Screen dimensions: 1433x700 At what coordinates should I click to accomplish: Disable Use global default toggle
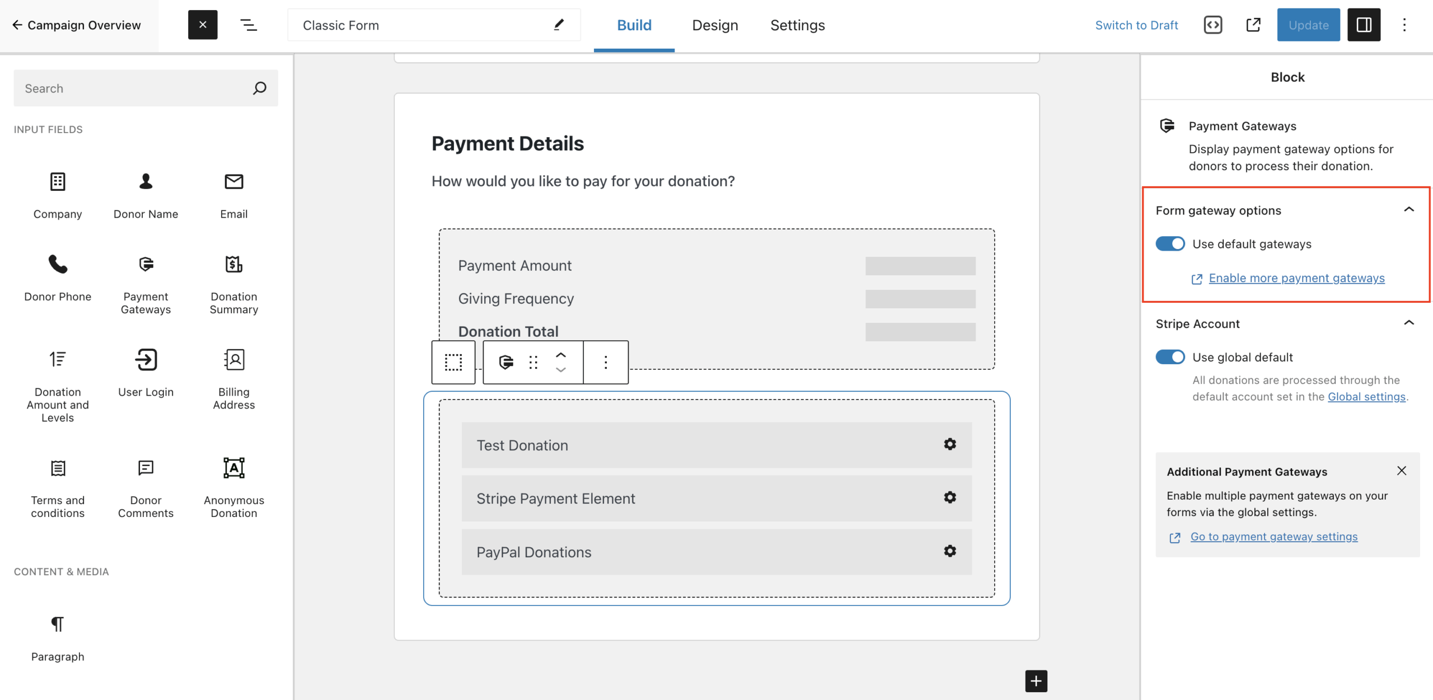pyautogui.click(x=1170, y=357)
